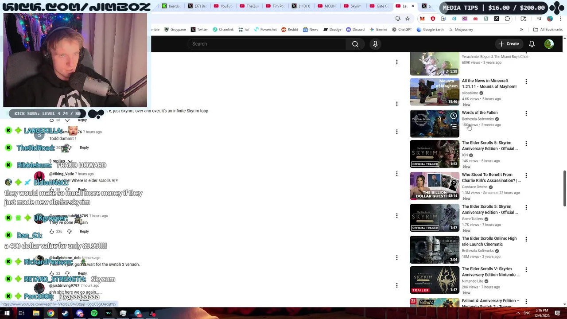Image resolution: width=567 pixels, height=319 pixels.
Task: Open options menu for Words of the Fallen
Action: (x=526, y=113)
